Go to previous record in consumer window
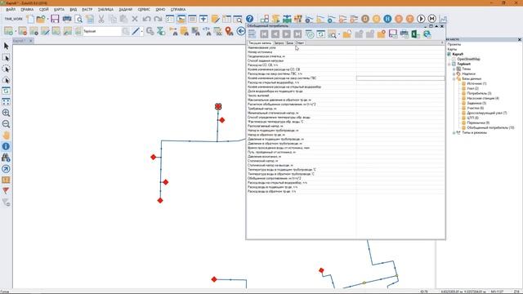This screenshot has width=523, height=294. (x=275, y=34)
